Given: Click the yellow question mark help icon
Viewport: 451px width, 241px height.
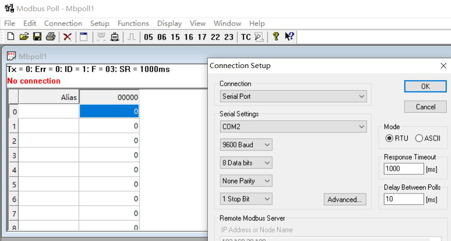Looking at the screenshot, I should [276, 36].
